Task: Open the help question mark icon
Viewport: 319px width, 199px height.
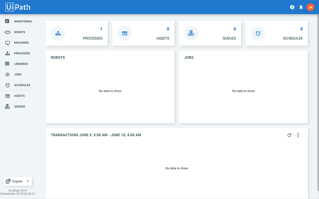Action: [292, 7]
